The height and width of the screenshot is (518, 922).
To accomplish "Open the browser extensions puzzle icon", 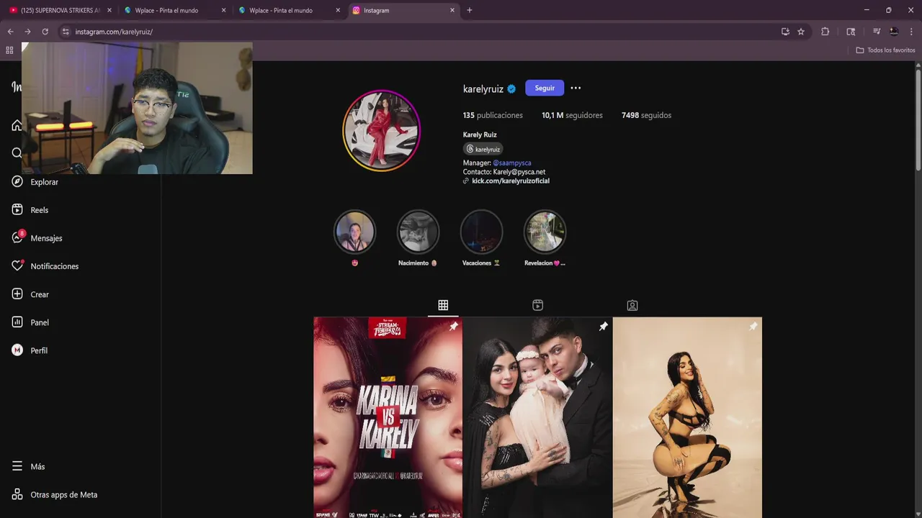I will (x=825, y=32).
